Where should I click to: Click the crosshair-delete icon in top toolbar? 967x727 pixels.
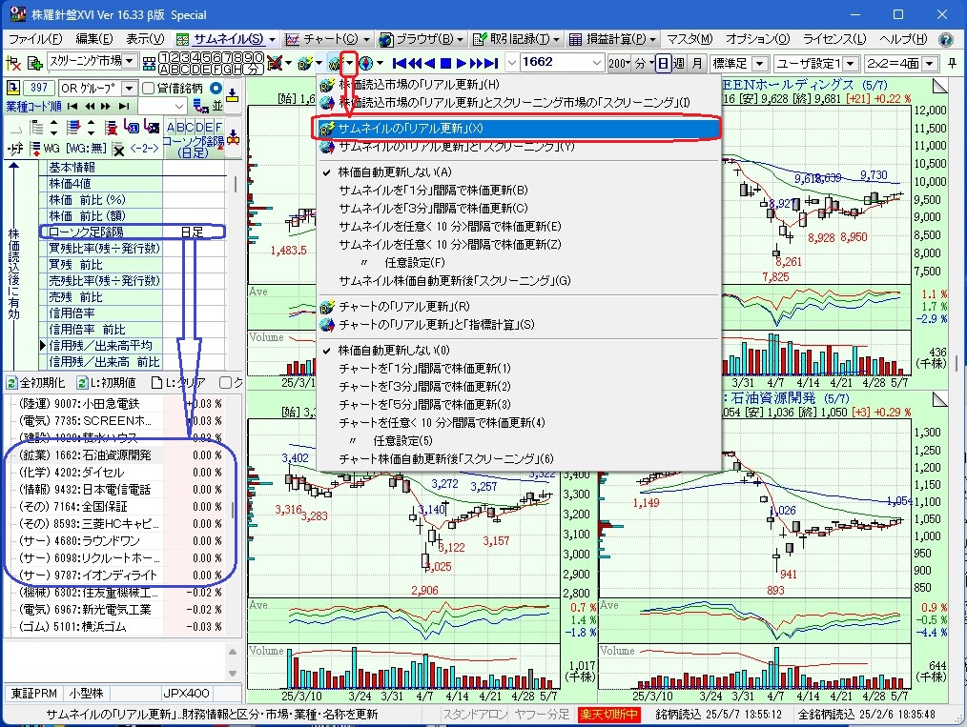coord(13,63)
